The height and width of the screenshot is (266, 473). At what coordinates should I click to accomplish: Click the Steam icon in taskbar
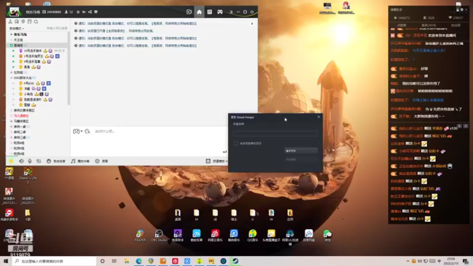pyautogui.click(x=235, y=261)
